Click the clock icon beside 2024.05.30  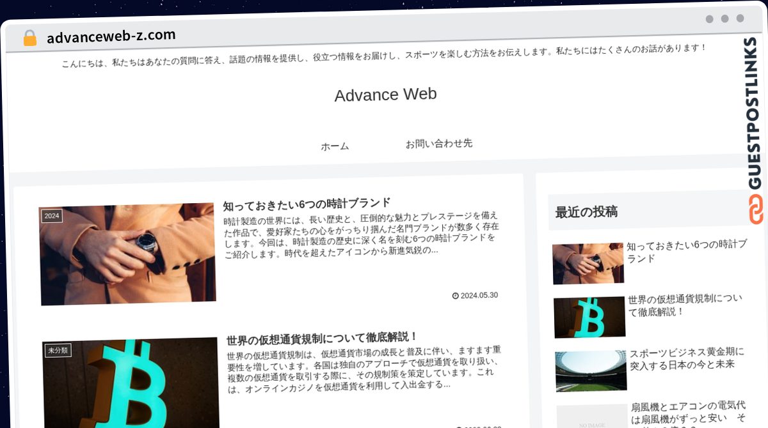click(456, 296)
